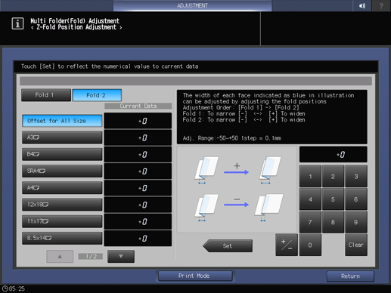Toggle the plus/minus sign key

287,245
